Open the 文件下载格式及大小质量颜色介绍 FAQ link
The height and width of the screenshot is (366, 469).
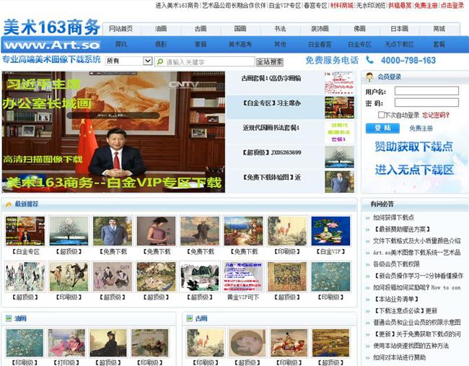[416, 241]
